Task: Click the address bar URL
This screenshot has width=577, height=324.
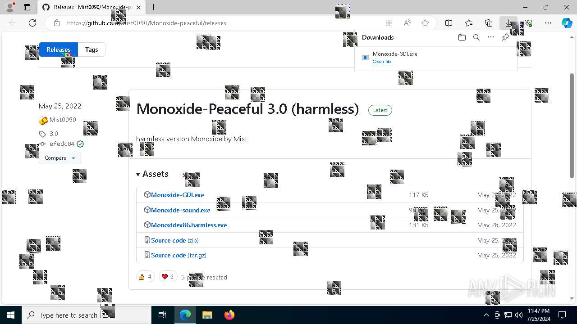Action: [x=147, y=23]
